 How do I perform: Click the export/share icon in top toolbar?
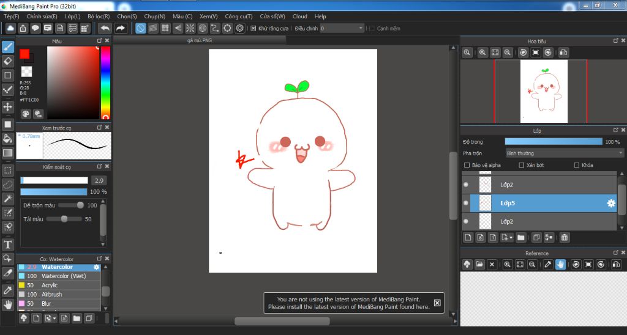23,28
